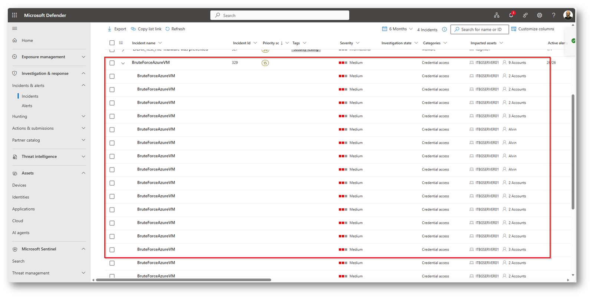Open the 6 Months time range dropdown
The width and height of the screenshot is (592, 298).
(x=398, y=29)
